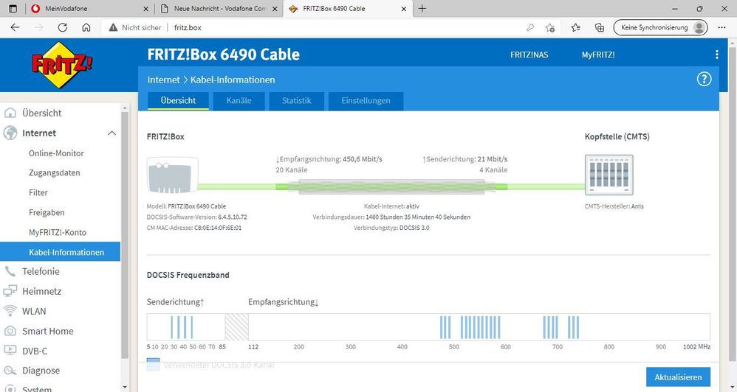This screenshot has height=392, width=737.
Task: Switch to the Kanäle tab
Action: click(x=239, y=101)
